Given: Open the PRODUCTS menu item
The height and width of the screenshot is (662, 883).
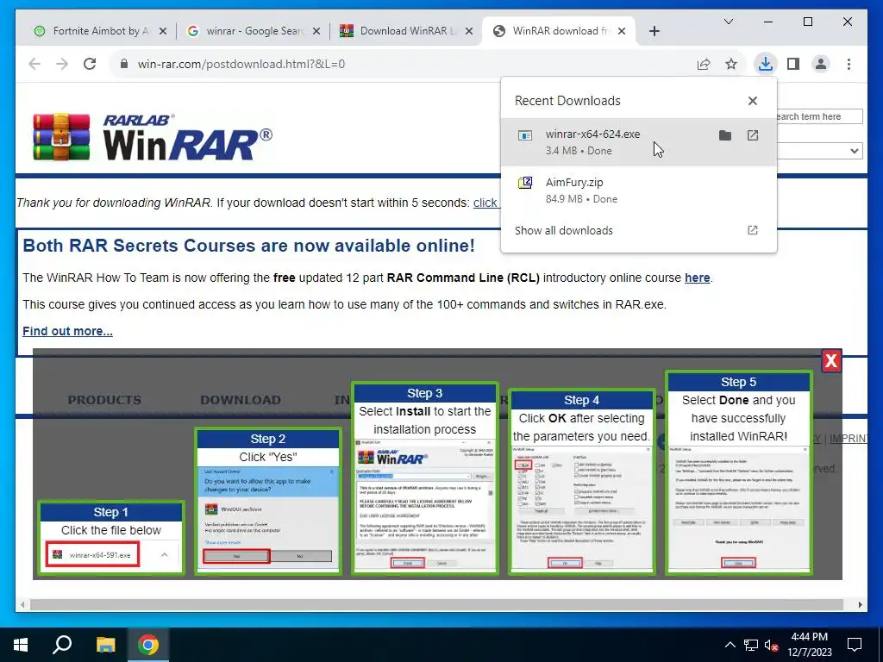Looking at the screenshot, I should coord(104,400).
